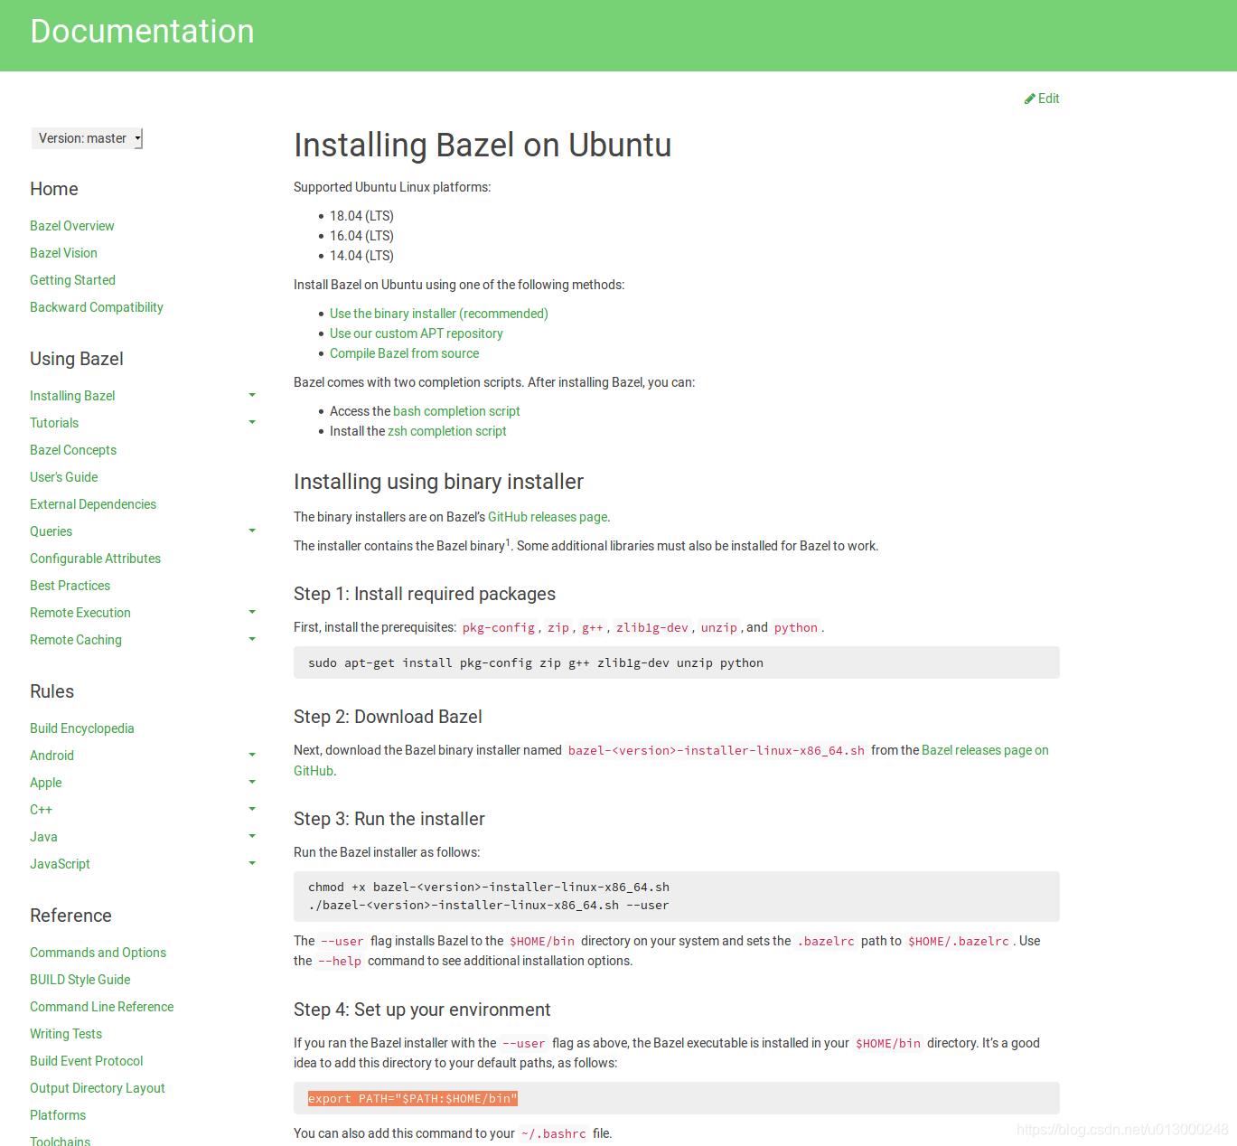Open Configurable Attributes page
Image resolution: width=1237 pixels, height=1146 pixels.
click(95, 559)
